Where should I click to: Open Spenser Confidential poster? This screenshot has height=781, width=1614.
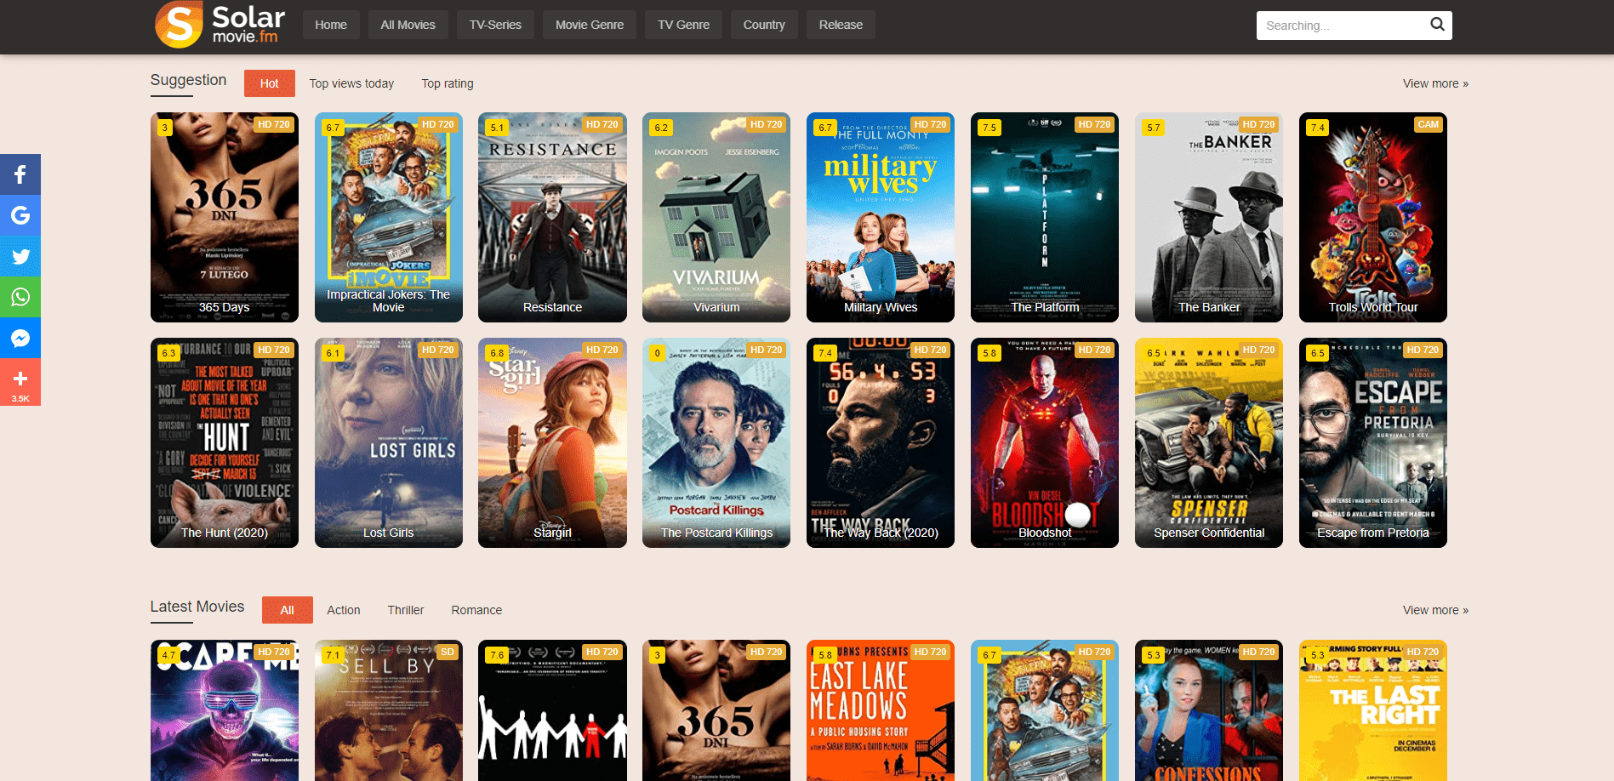tap(1209, 442)
